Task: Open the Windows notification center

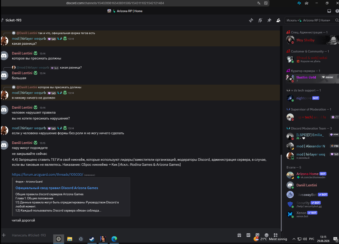Action: (x=335, y=239)
